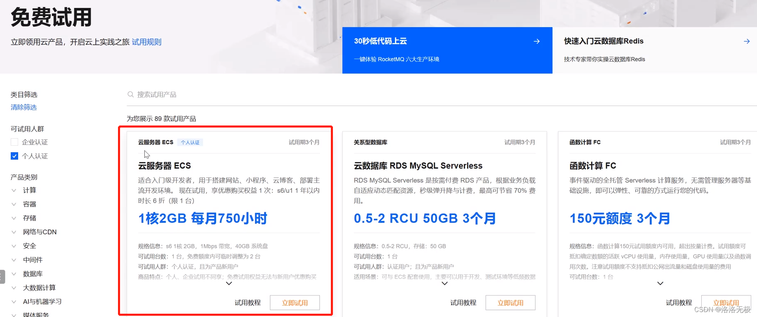Expand the 计算 category chevron
Viewport: 757px width, 317px height.
pyautogui.click(x=14, y=190)
